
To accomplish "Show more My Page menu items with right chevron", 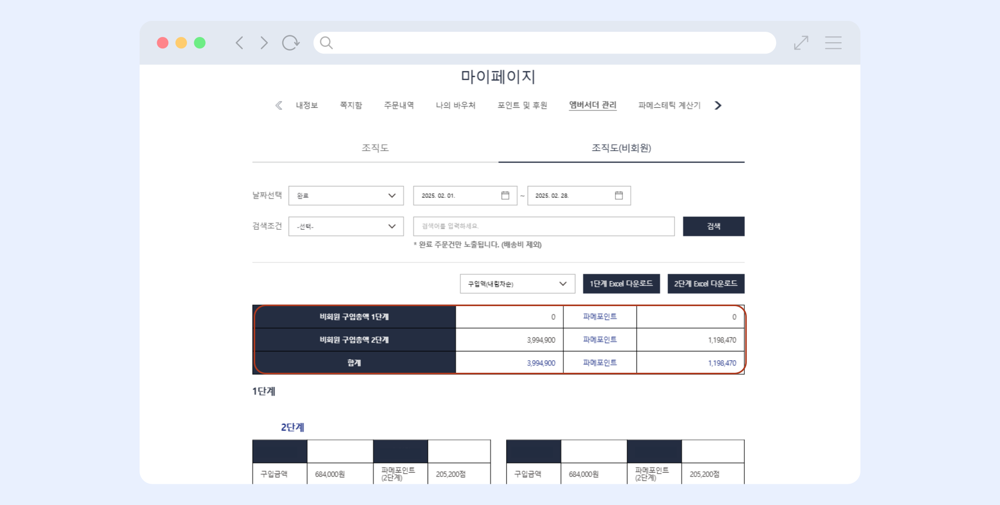I will coord(718,105).
